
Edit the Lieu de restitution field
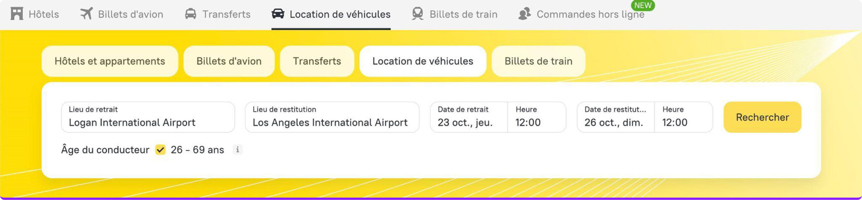(x=332, y=117)
